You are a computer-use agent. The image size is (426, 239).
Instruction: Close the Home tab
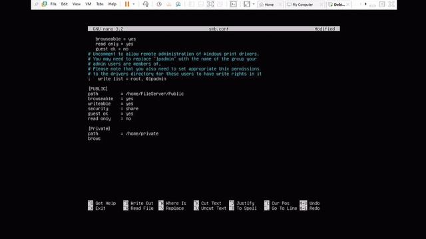(280, 5)
